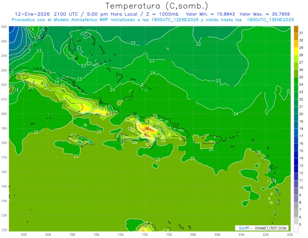Screen dimensions: 308x238
Task: Click the '31' value in the color legend
Action: (301, 33)
